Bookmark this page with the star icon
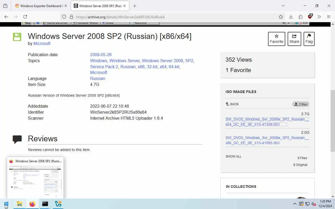Image resolution: width=335 pixels, height=209 pixels. (x=281, y=17)
